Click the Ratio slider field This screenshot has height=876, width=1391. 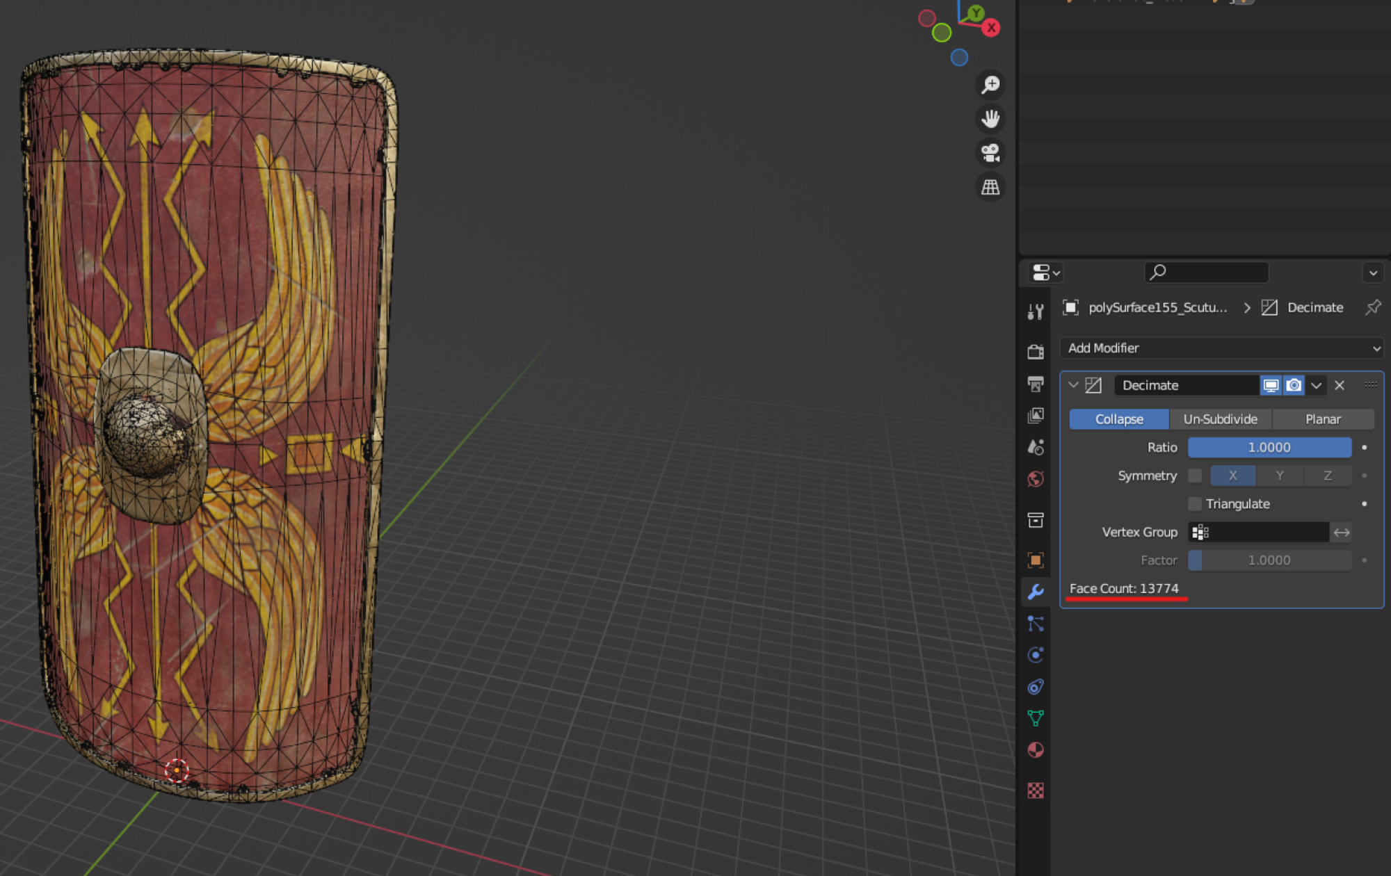(1269, 448)
